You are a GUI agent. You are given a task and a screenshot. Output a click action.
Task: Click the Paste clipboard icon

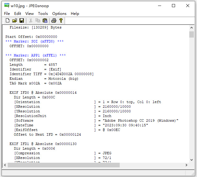click(x=45, y=20)
